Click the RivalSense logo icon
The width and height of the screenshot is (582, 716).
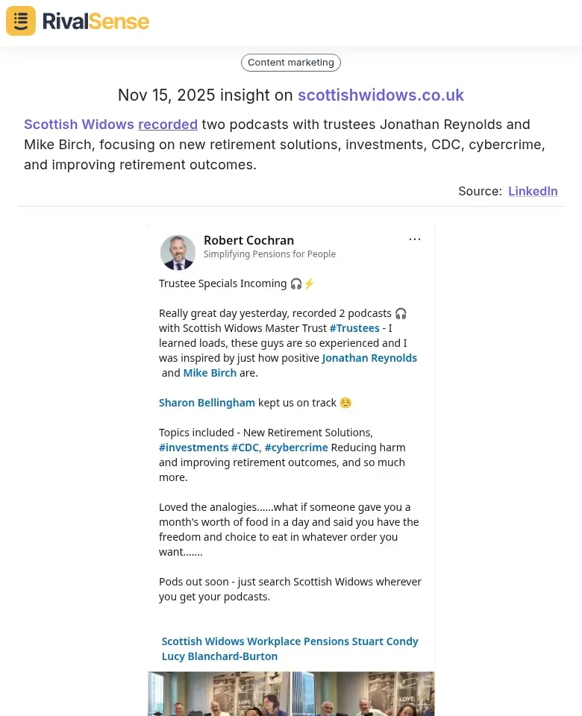[20, 21]
